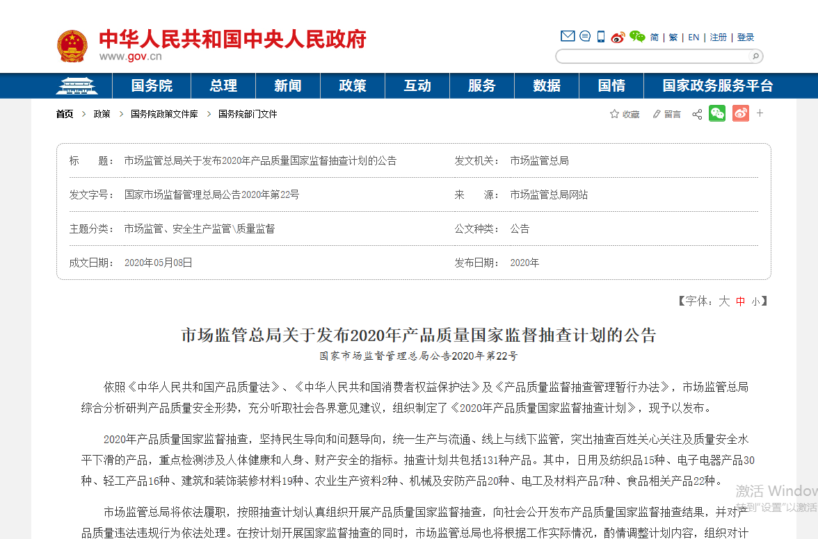Image resolution: width=818 pixels, height=539 pixels.
Task: Expand more share options with plus icon
Action: [x=760, y=113]
